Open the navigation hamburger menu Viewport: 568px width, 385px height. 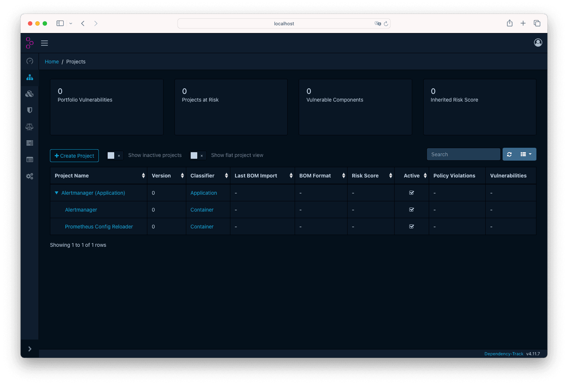click(x=44, y=43)
